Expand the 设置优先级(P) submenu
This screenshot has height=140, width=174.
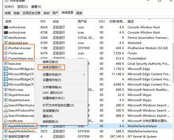pyautogui.click(x=61, y=74)
